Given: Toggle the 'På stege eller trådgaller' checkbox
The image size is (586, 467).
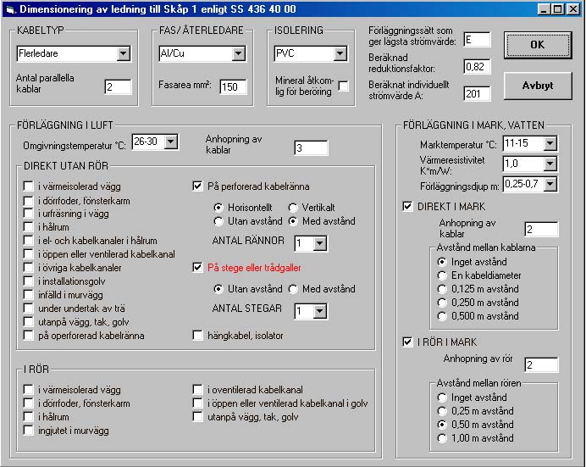Looking at the screenshot, I should click(197, 267).
